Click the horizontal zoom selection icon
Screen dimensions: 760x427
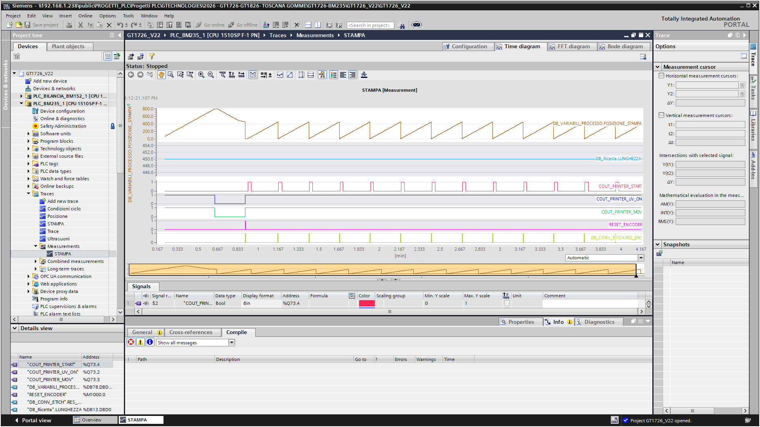click(x=190, y=75)
